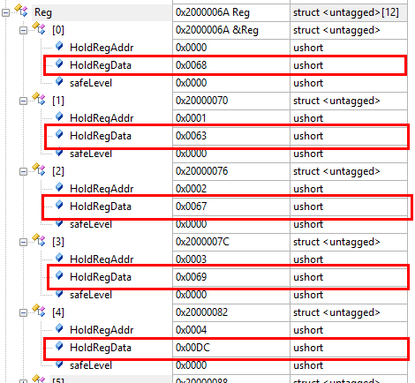Click the value 0x0068
This screenshot has height=383, width=415.
tap(192, 65)
